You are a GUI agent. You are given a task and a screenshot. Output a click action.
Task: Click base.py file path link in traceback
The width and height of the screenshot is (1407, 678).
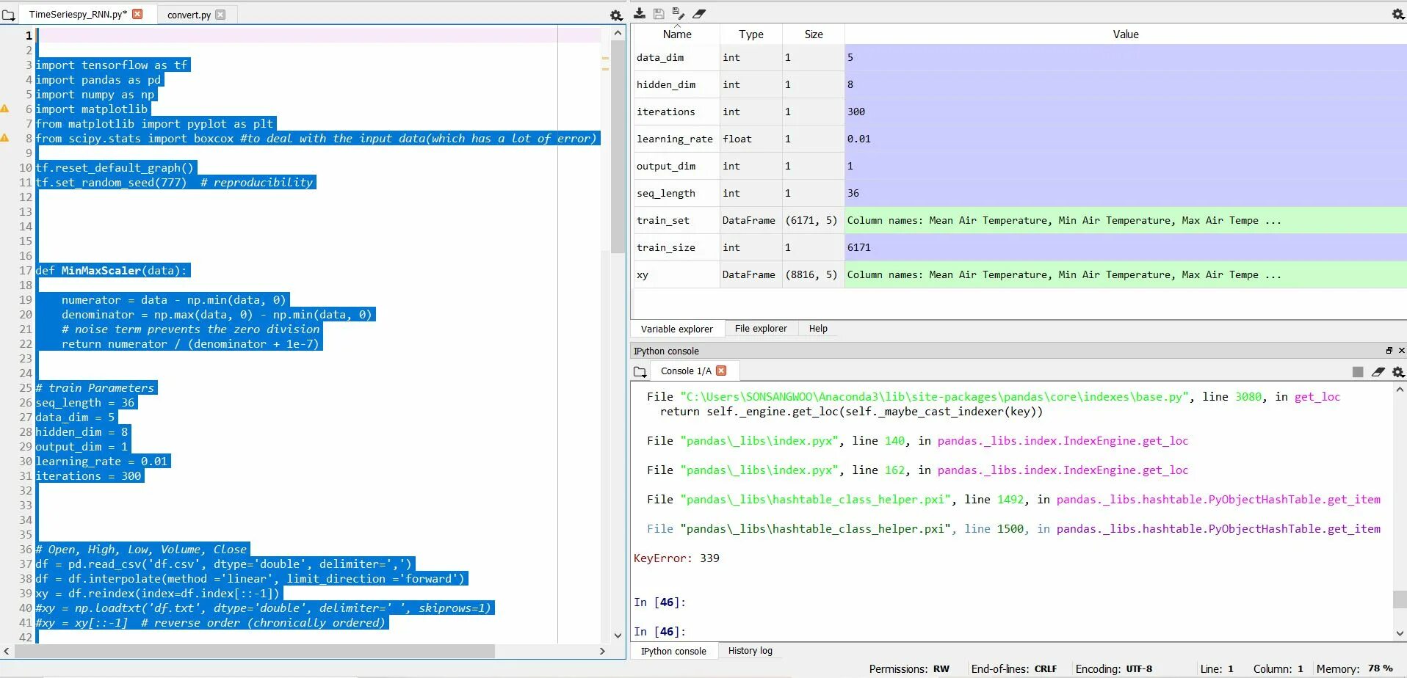pos(933,397)
